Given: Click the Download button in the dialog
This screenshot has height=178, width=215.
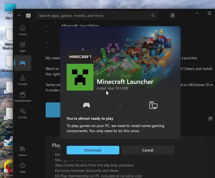Looking at the screenshot, I should pyautogui.click(x=93, y=150).
